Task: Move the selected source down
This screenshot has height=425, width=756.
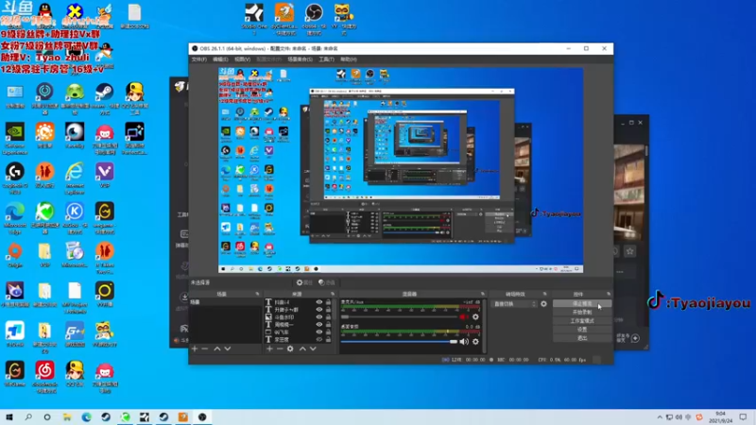Action: click(313, 348)
